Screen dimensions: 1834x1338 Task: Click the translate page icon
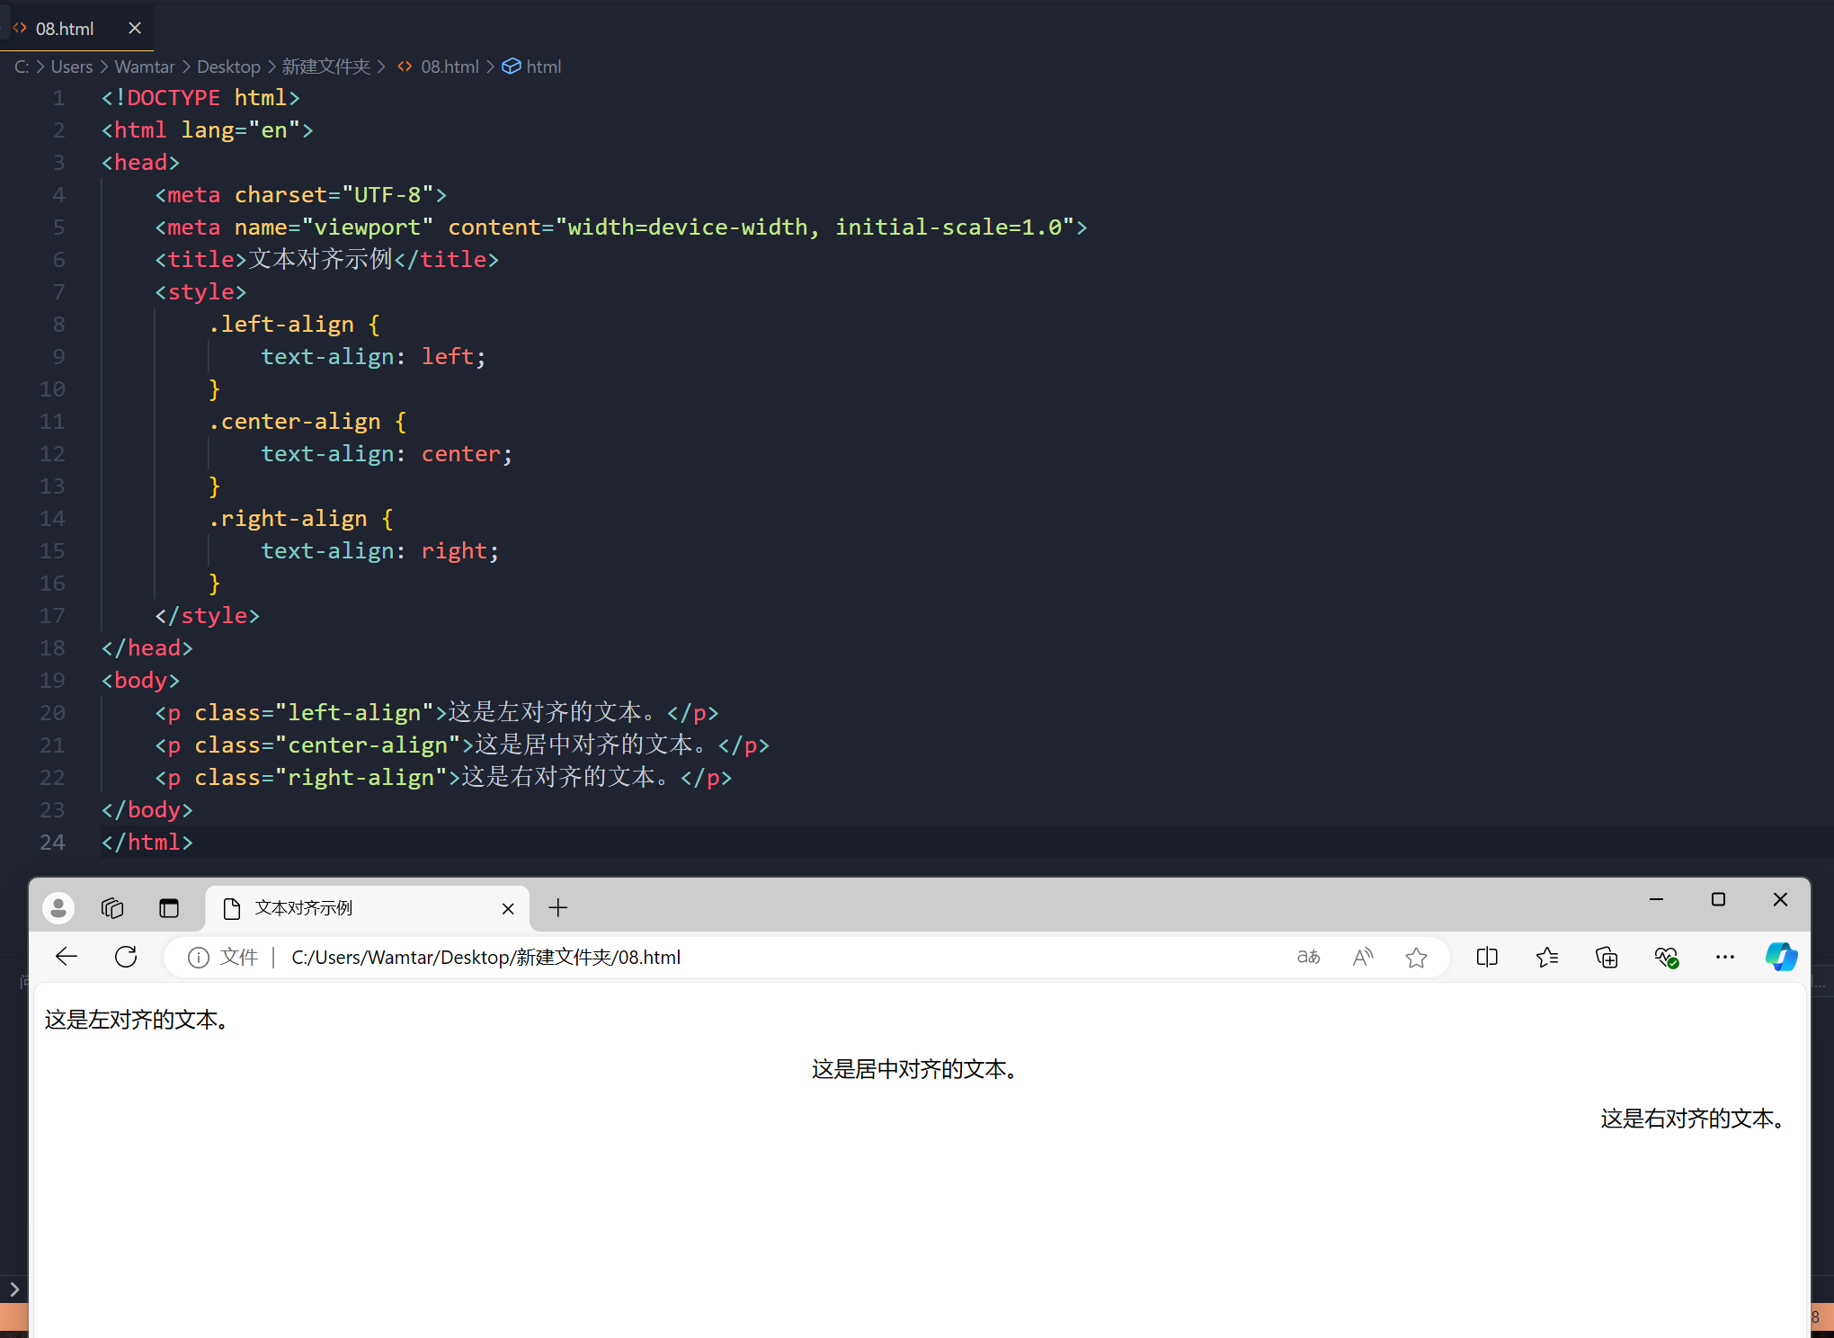tap(1308, 957)
